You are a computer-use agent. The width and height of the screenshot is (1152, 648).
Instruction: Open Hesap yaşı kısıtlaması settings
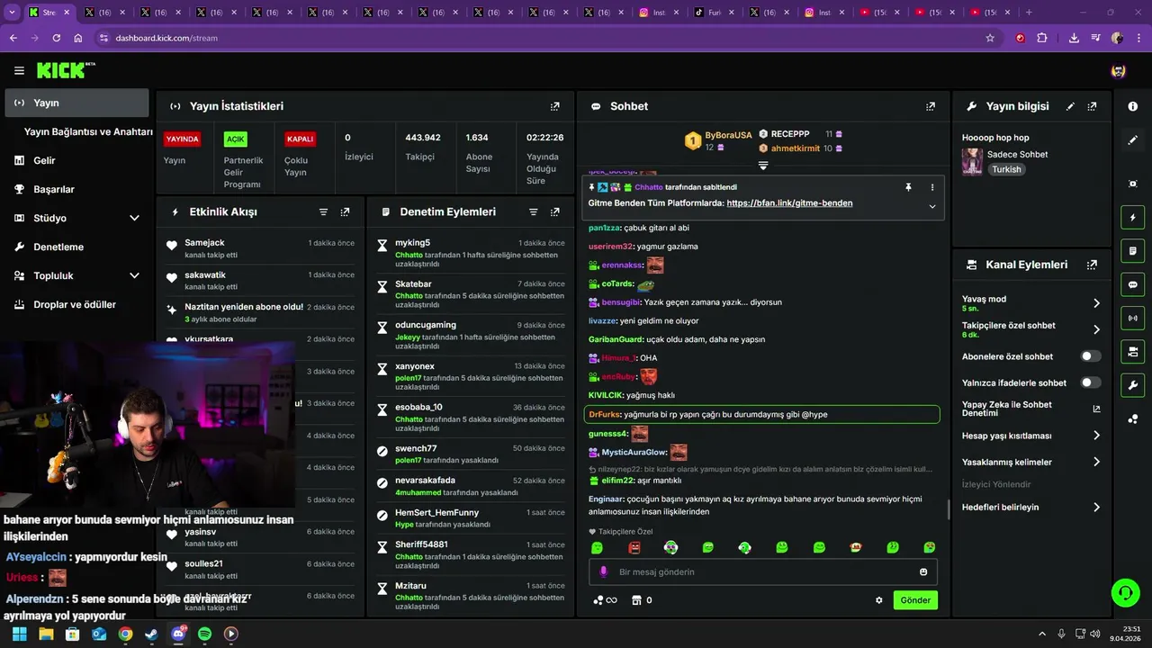[1031, 436]
